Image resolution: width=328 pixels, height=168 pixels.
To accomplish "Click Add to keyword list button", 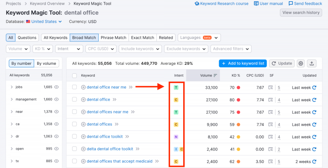I will click(x=243, y=63).
